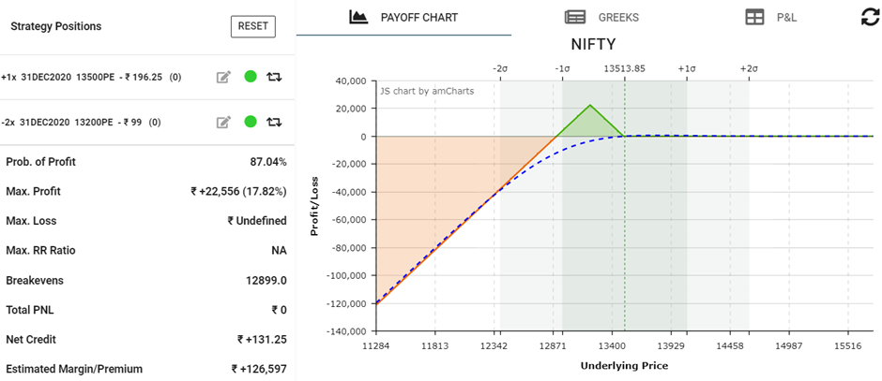Open the P&L tab label
882x381 pixels.
786,18
